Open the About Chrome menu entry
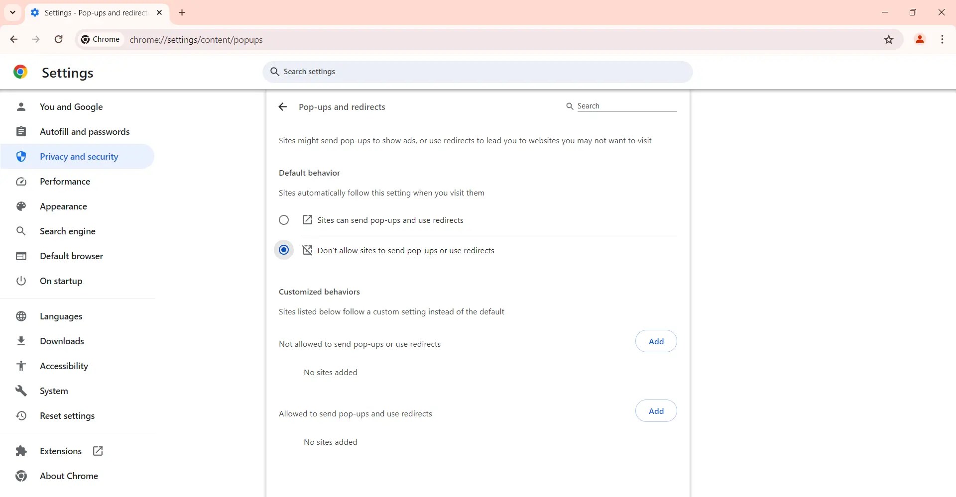Viewport: 956px width, 497px height. [20, 476]
